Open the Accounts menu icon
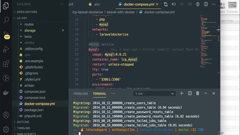Viewport: 240px width, 135px height. 6,115
